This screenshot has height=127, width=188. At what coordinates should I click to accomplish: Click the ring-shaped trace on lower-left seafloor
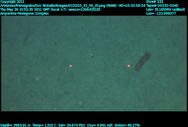click(x=33, y=95)
